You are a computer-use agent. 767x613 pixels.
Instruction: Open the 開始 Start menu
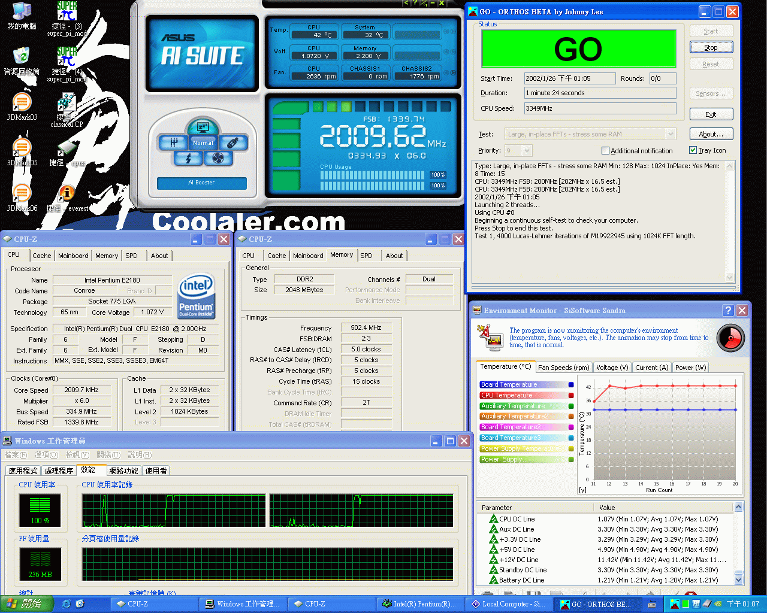coord(26,604)
